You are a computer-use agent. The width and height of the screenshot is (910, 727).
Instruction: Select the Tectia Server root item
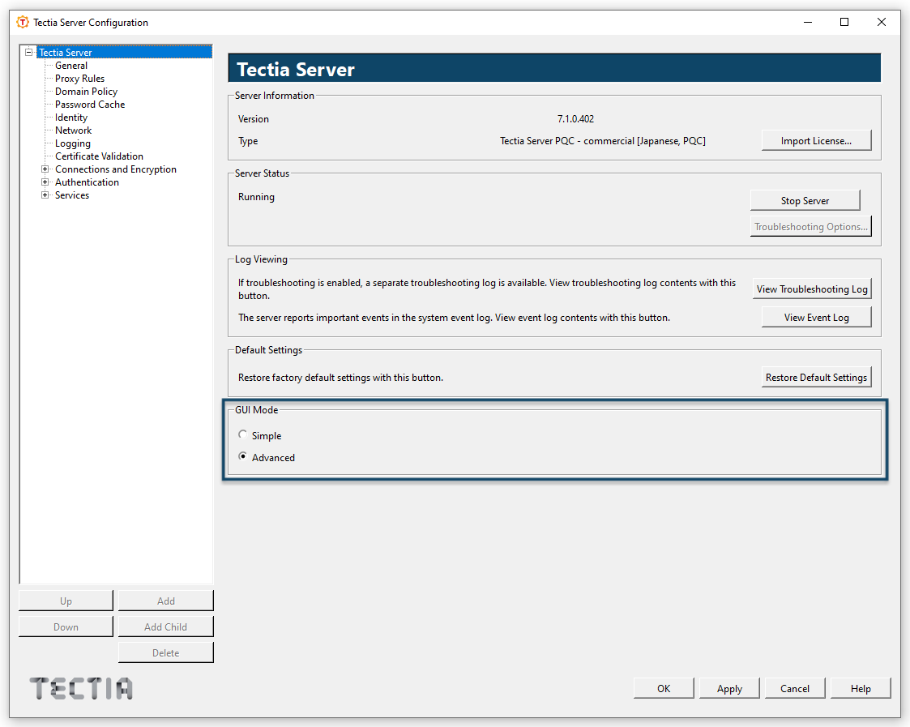tap(125, 52)
